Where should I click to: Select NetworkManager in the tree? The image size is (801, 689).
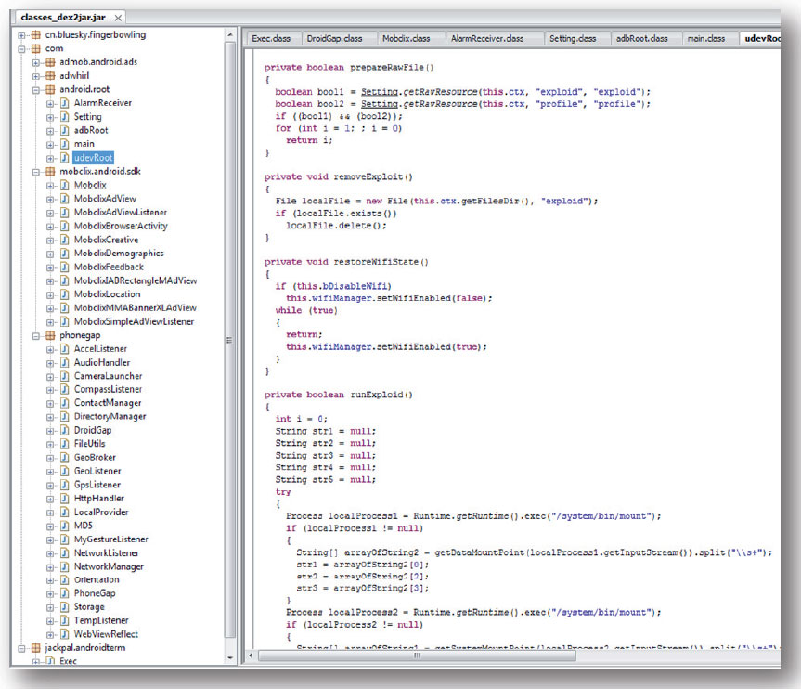(x=109, y=566)
